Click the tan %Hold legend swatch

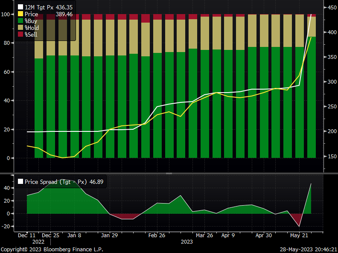coord(20,28)
